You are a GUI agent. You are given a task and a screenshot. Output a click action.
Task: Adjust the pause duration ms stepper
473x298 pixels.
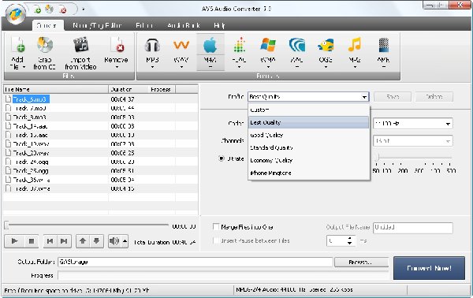pyautogui.click(x=349, y=240)
